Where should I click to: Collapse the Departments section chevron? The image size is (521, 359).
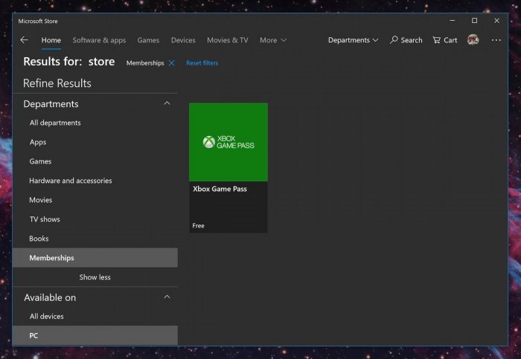[167, 103]
